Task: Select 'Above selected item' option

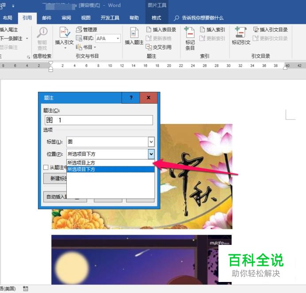Action: point(111,163)
